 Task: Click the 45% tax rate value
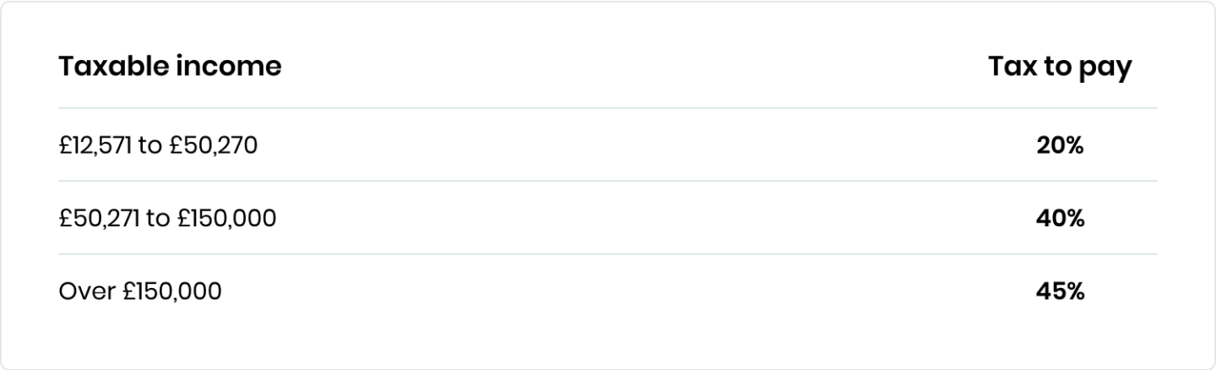[1060, 292]
